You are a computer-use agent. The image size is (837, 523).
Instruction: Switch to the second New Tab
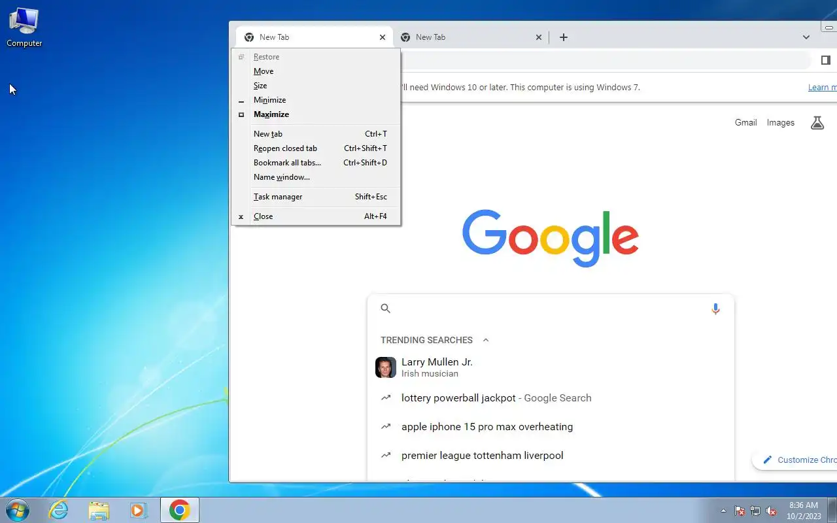471,37
